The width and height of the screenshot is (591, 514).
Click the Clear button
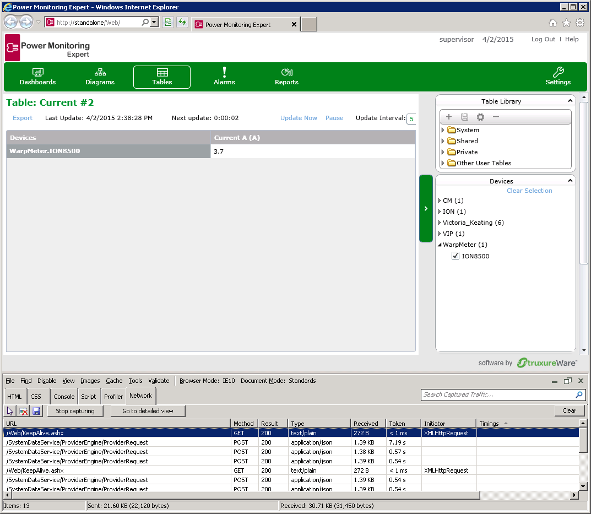coord(569,410)
